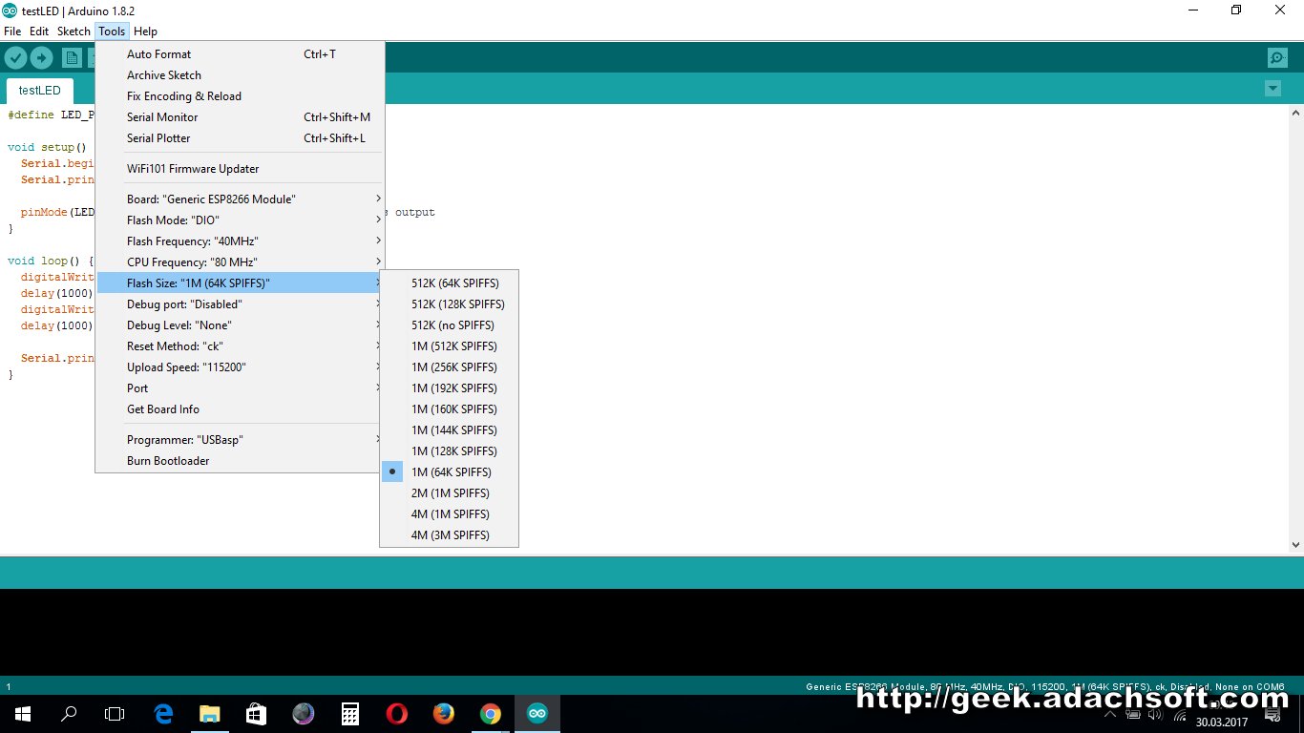Click the editor scrollbar down arrow

point(1295,545)
